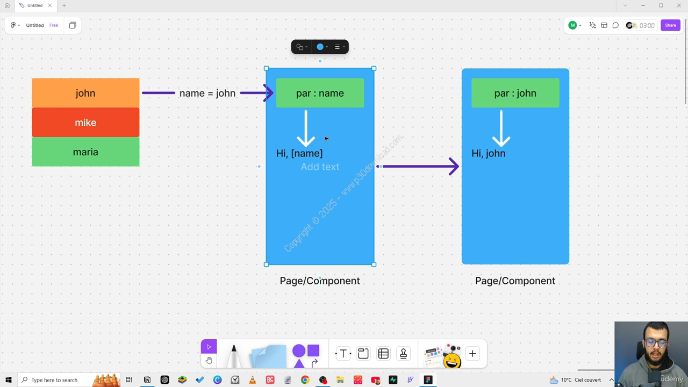Show hidden system tray icons
The image size is (688, 387).
[611, 380]
